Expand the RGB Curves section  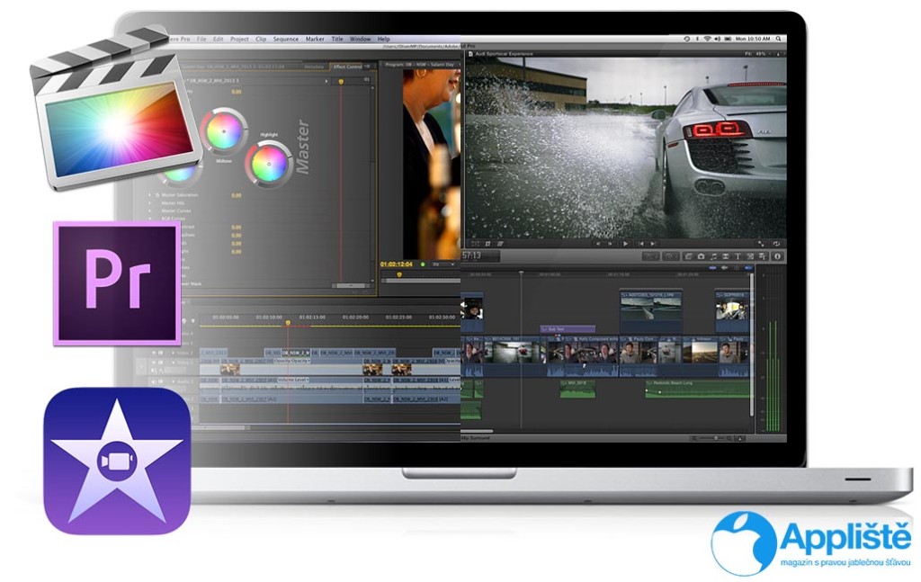pyautogui.click(x=150, y=218)
